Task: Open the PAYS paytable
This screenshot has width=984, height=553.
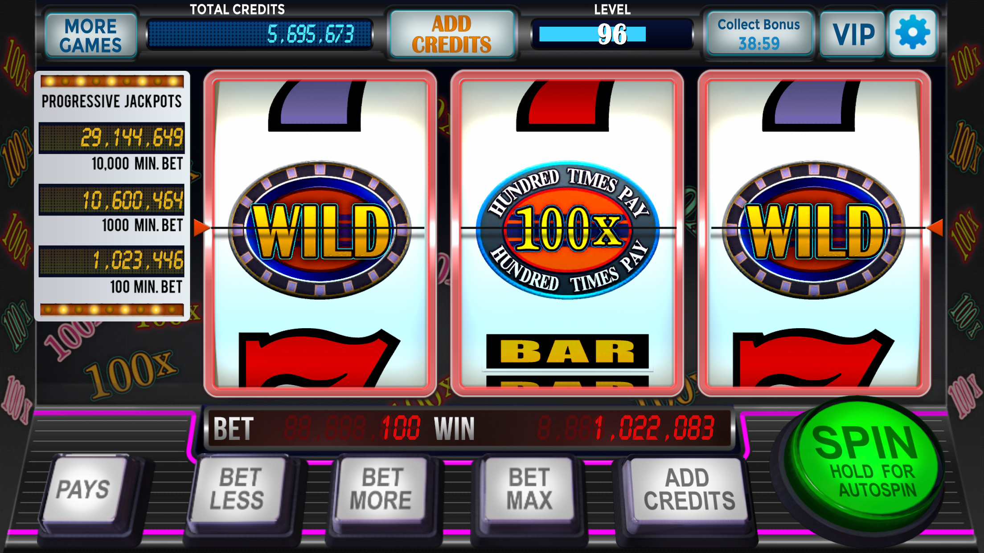Action: (x=84, y=489)
